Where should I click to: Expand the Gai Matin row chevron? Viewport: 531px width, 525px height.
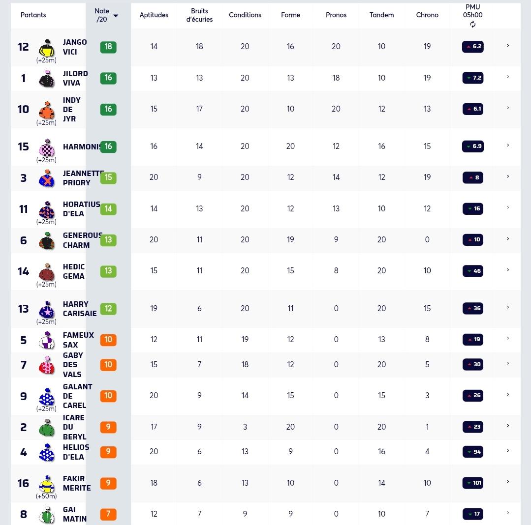tap(508, 513)
